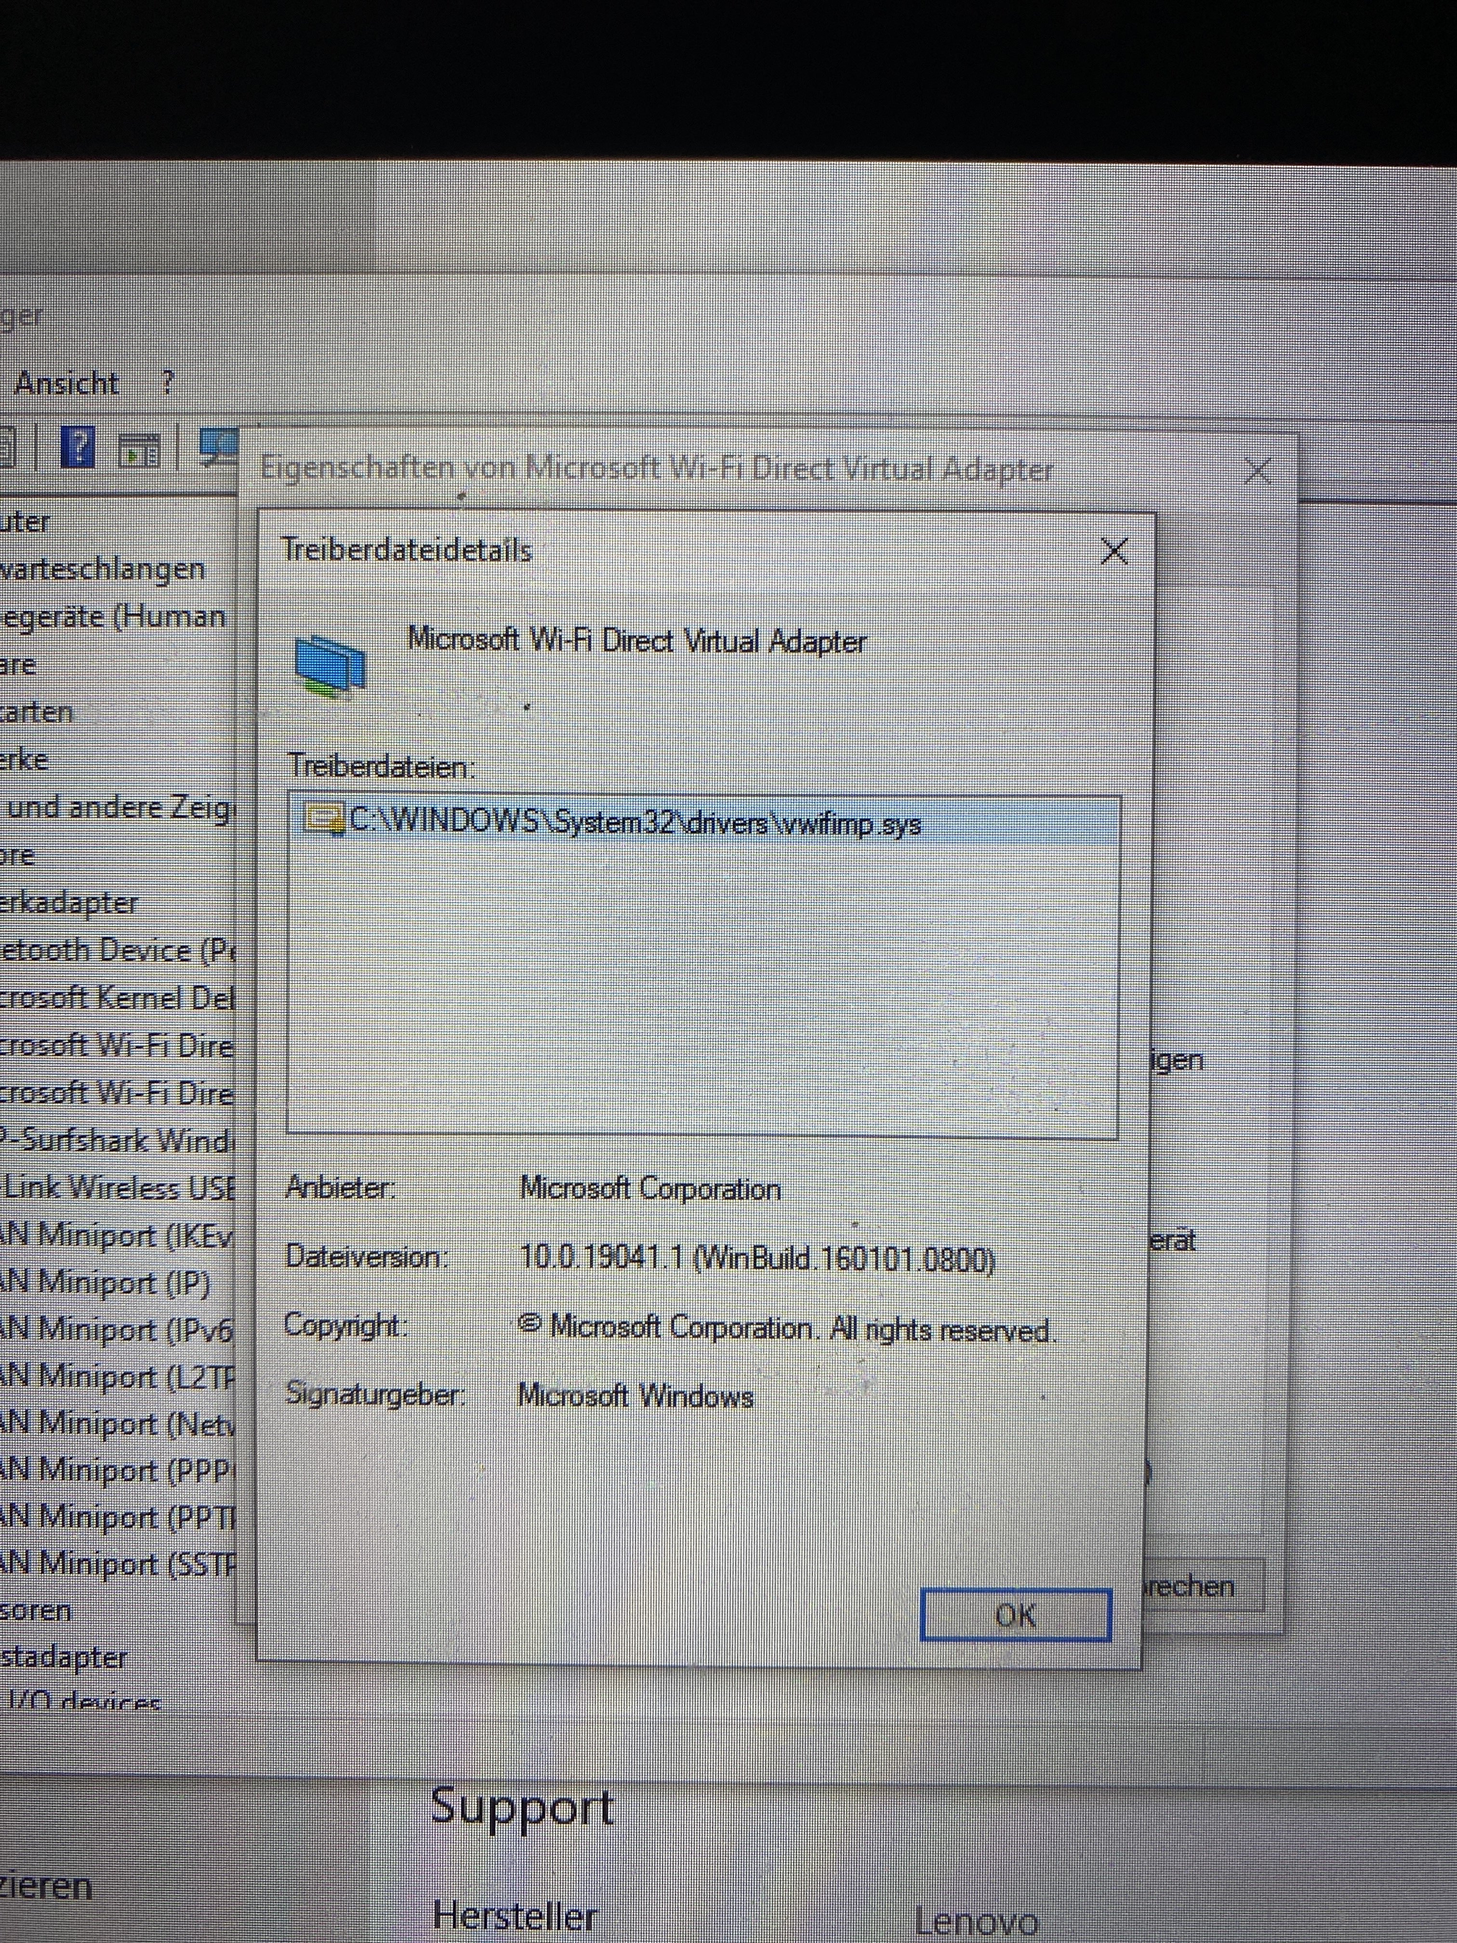
Task: Click the Anbieter value Microsoft Corporation
Action: pyautogui.click(x=651, y=1188)
